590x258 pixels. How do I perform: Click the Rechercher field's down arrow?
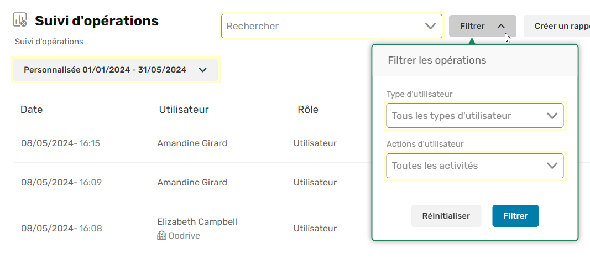(430, 27)
